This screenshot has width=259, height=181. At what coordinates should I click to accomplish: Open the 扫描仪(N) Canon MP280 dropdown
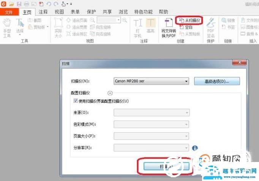(x=151, y=81)
